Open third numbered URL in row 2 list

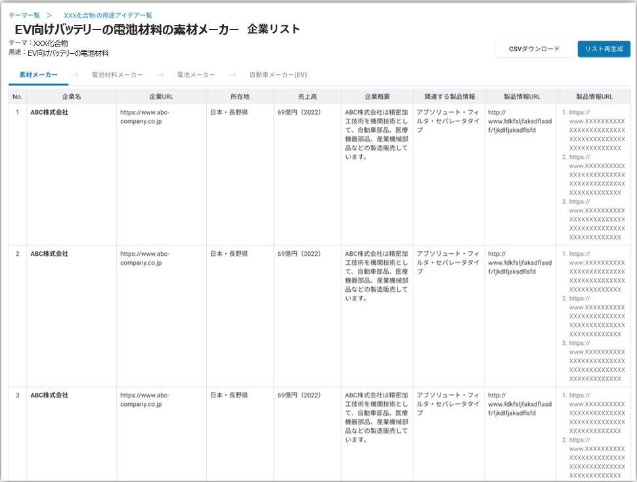coord(597,361)
